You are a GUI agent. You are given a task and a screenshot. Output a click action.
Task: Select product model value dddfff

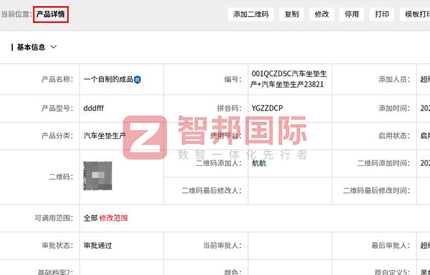point(93,108)
